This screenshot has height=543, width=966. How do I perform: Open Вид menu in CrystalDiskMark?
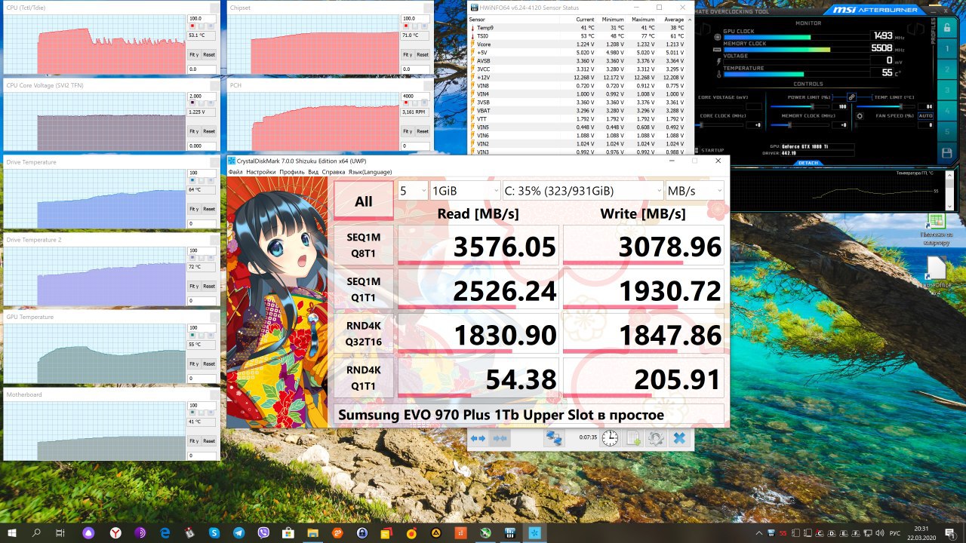tap(313, 172)
